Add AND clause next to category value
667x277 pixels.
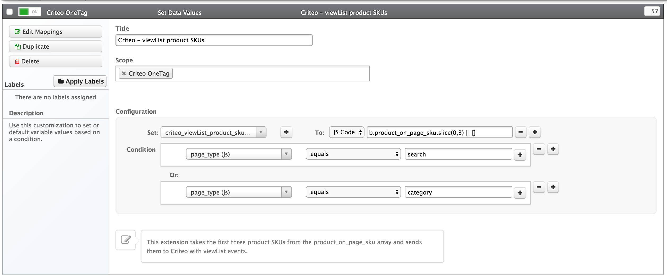tap(520, 193)
